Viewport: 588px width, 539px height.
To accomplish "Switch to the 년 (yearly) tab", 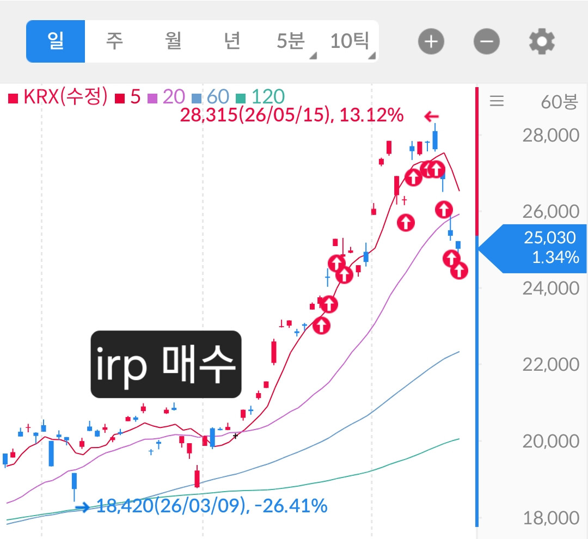I will pos(232,41).
